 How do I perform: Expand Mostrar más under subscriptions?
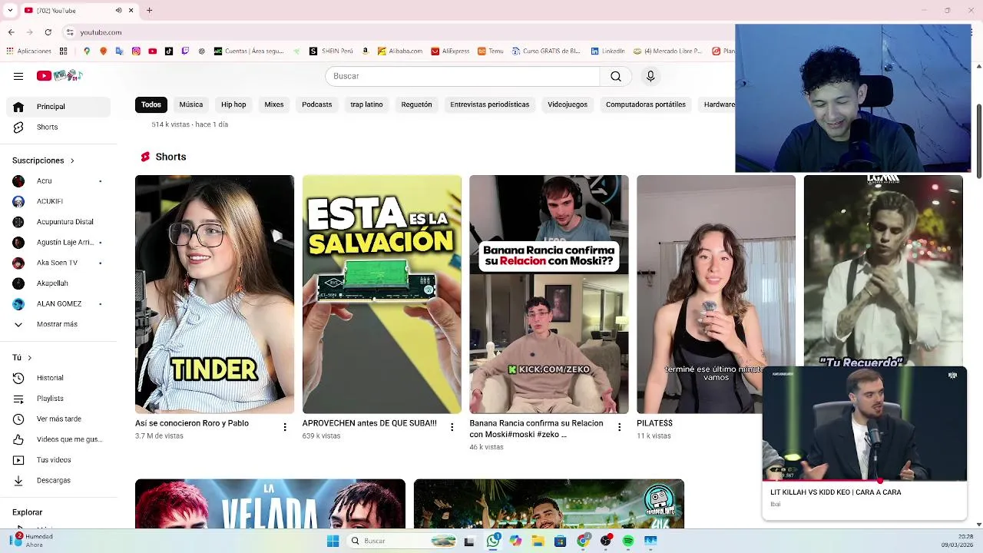tap(58, 324)
